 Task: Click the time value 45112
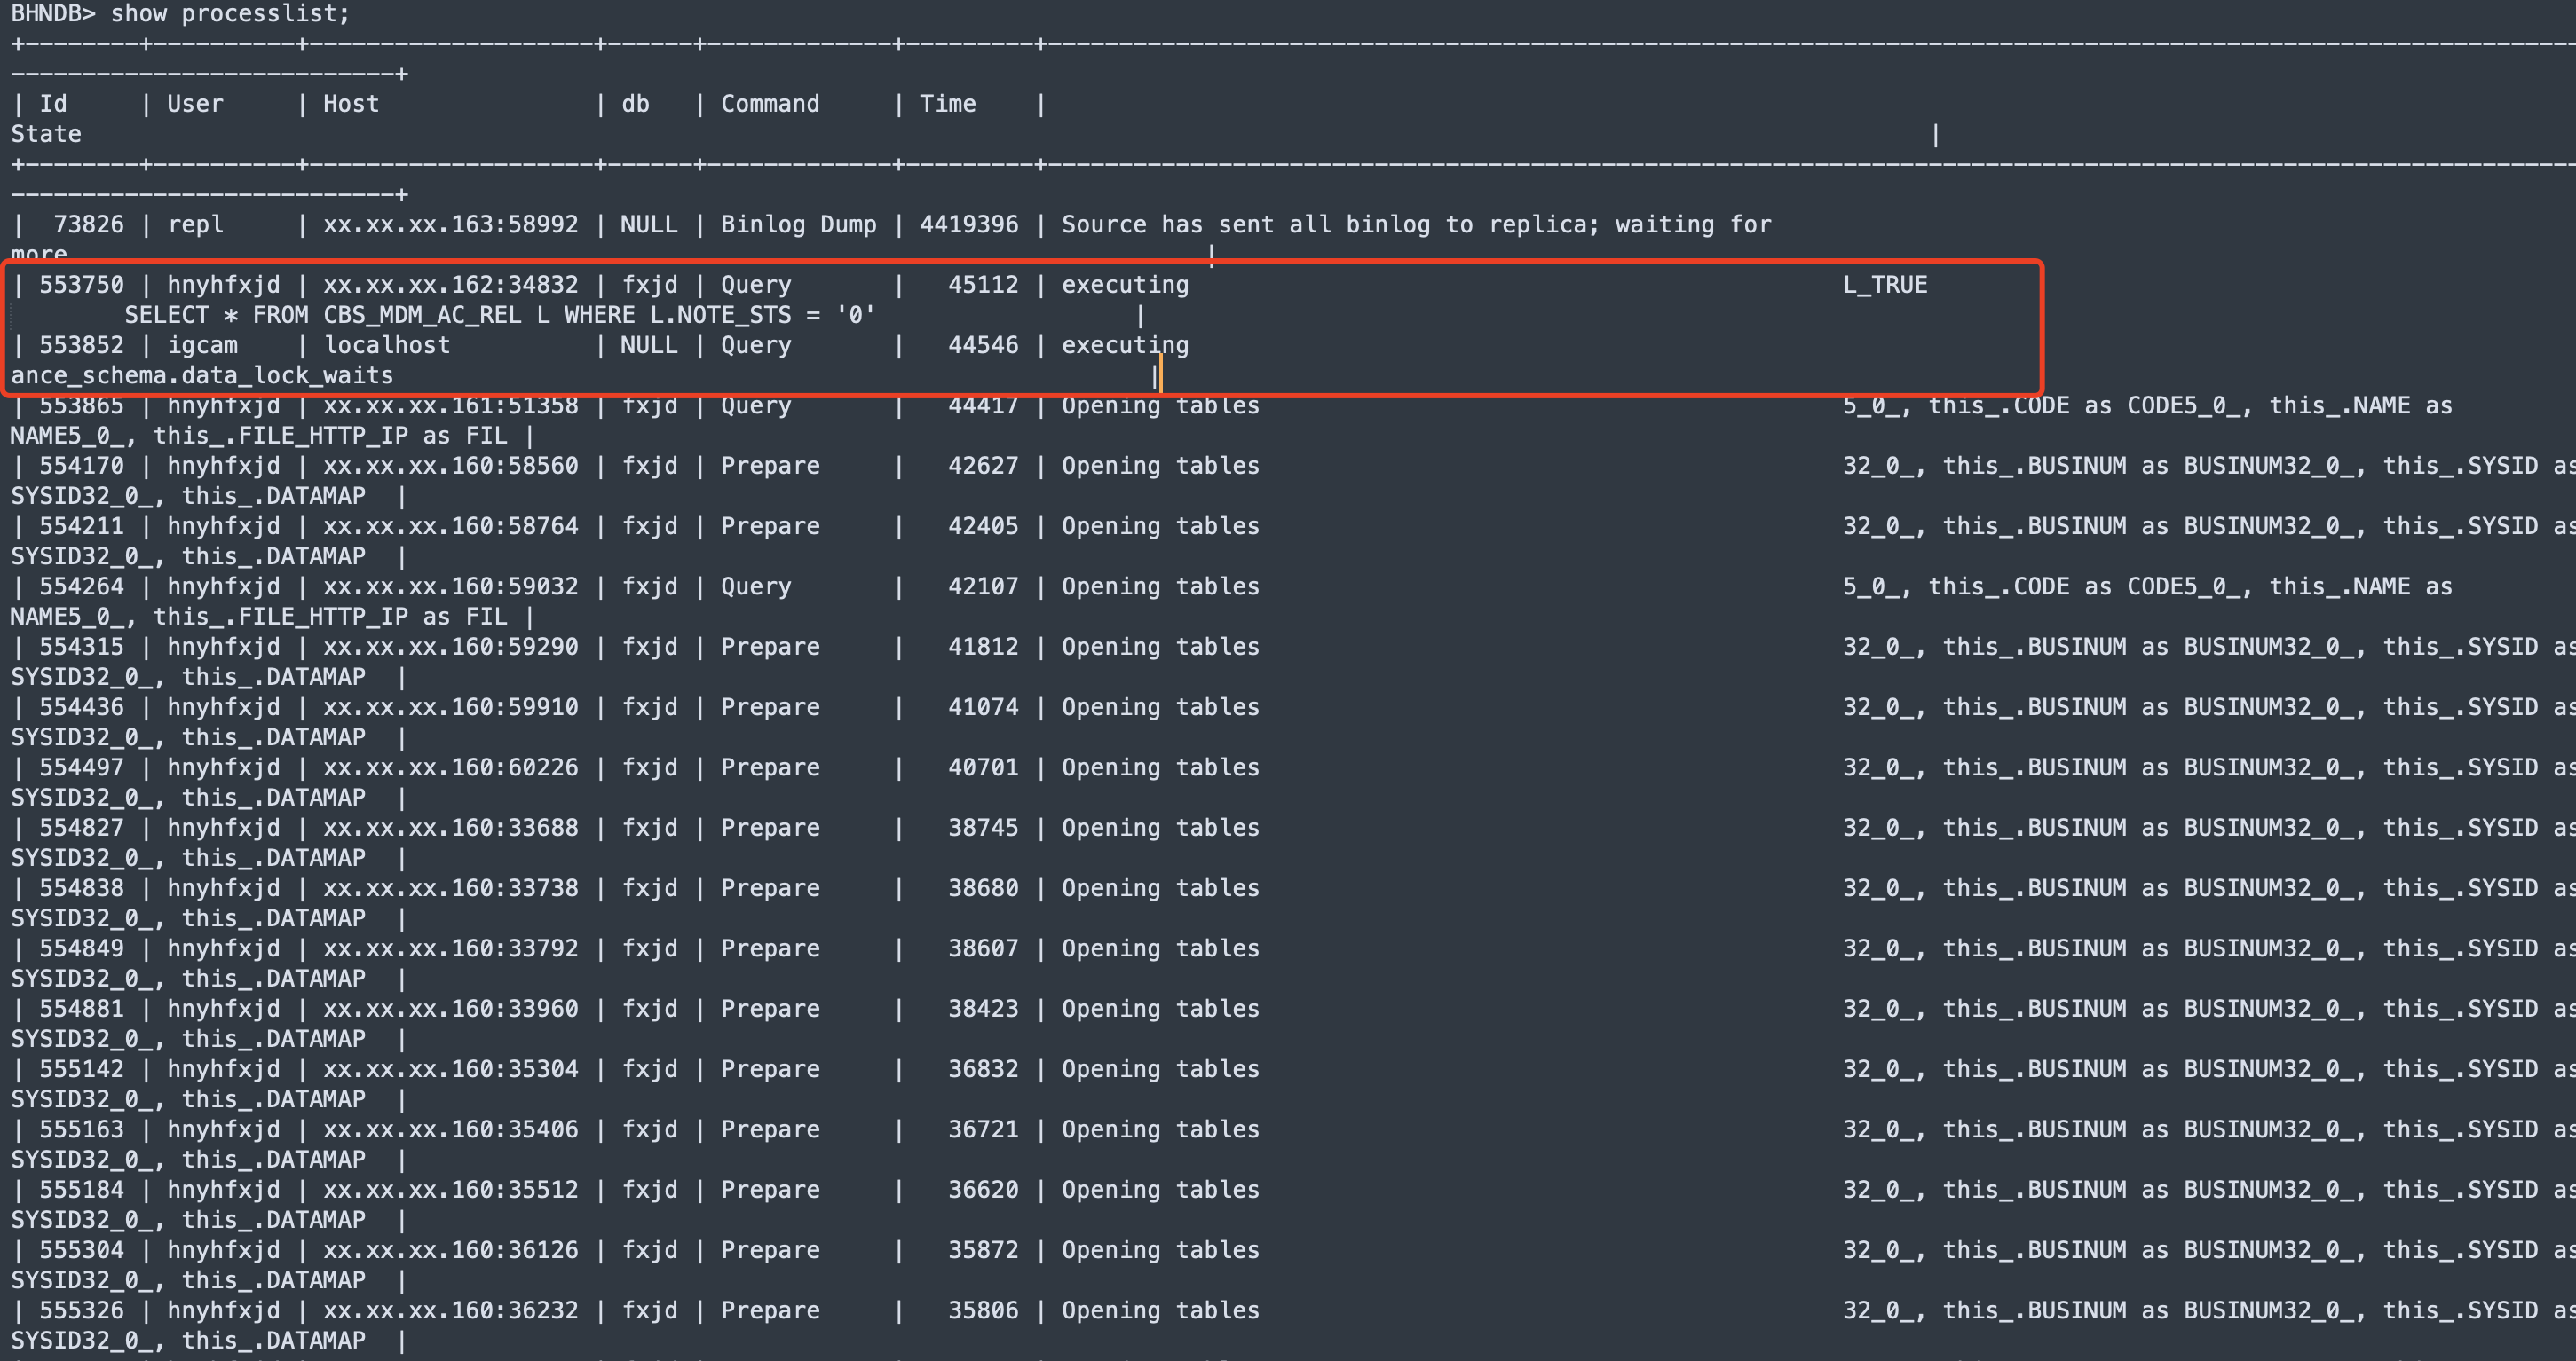(x=982, y=285)
